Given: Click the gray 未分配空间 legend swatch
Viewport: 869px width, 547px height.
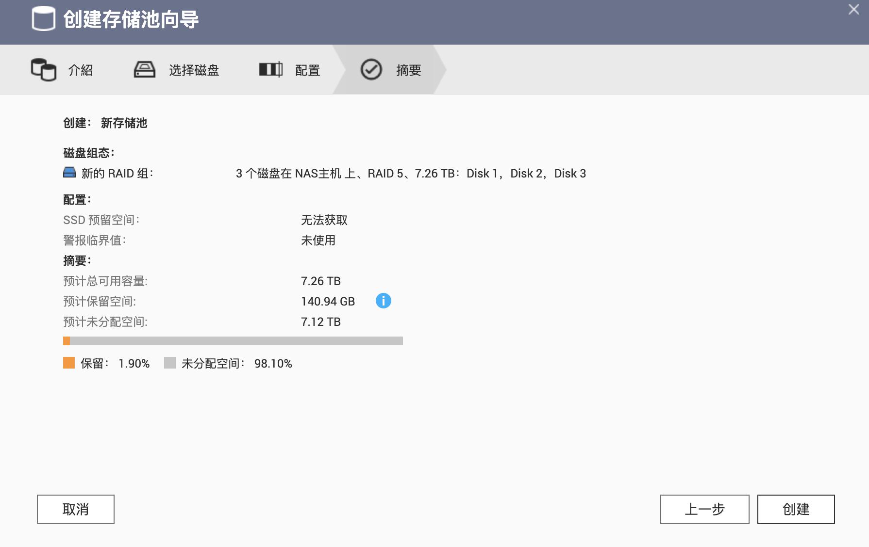Looking at the screenshot, I should (x=170, y=363).
